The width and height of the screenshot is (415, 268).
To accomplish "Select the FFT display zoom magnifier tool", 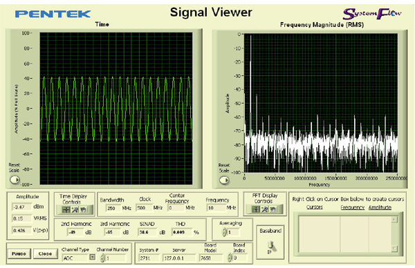I will click(264, 209).
